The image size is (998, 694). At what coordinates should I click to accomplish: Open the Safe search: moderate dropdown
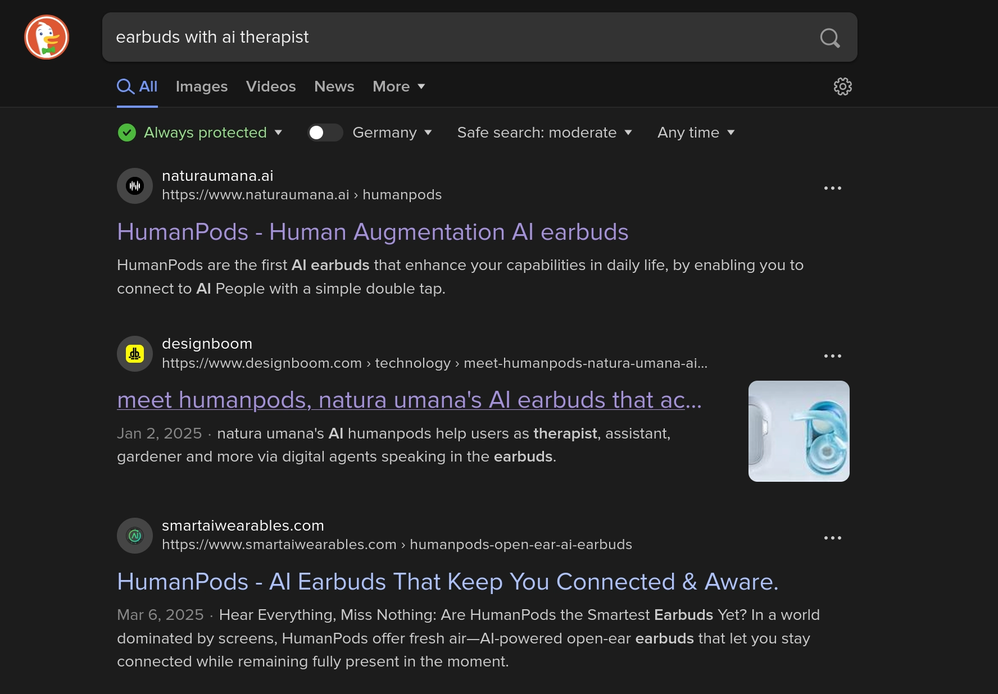pos(545,133)
